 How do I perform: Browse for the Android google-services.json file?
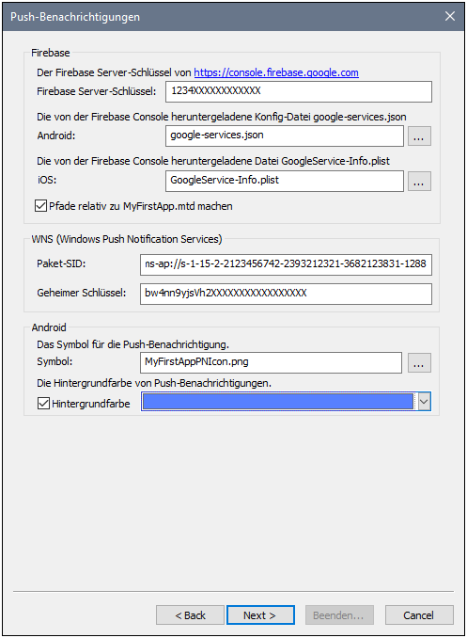[x=419, y=136]
